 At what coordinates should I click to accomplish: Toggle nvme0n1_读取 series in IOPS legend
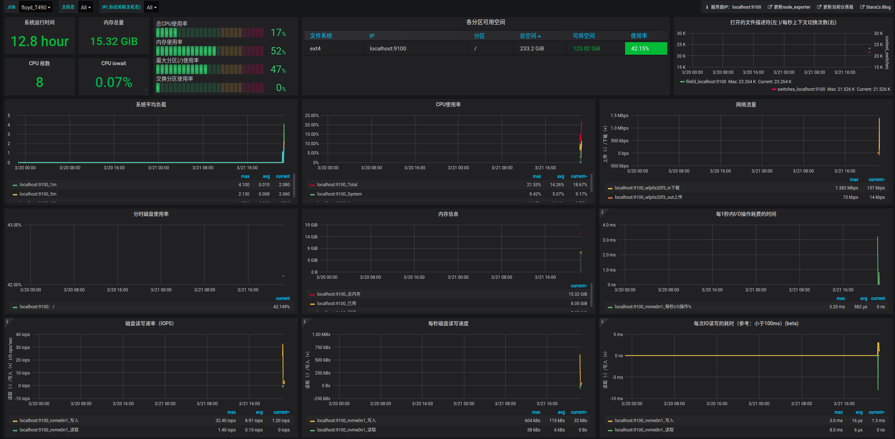coord(49,430)
